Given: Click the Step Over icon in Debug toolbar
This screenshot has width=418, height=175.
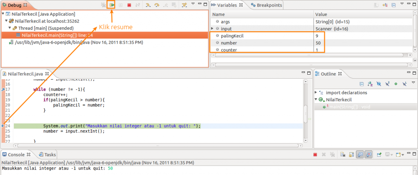Looking at the screenshot, I should coord(157,5).
